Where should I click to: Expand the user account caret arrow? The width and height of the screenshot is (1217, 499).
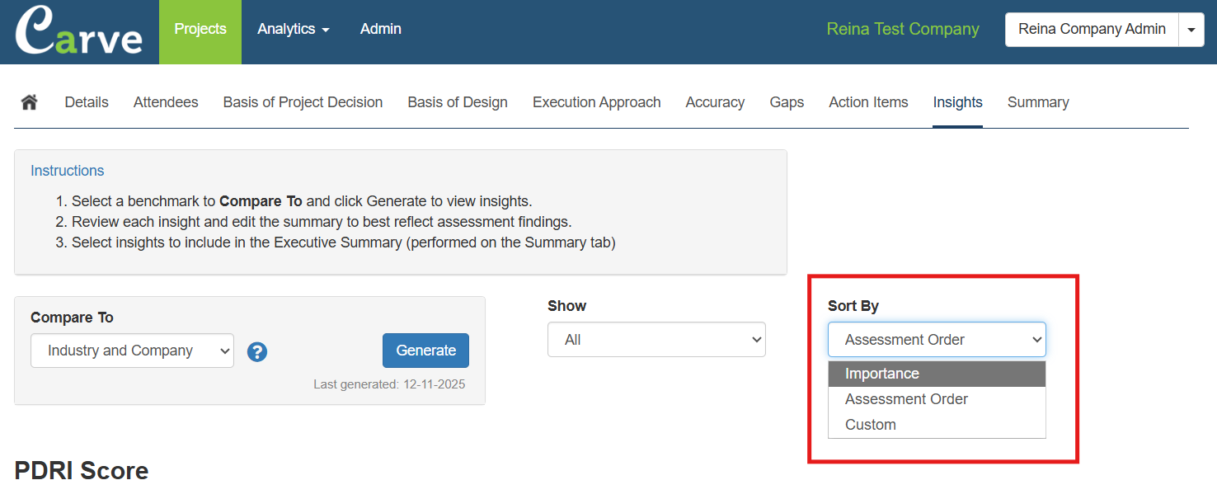tap(1191, 30)
